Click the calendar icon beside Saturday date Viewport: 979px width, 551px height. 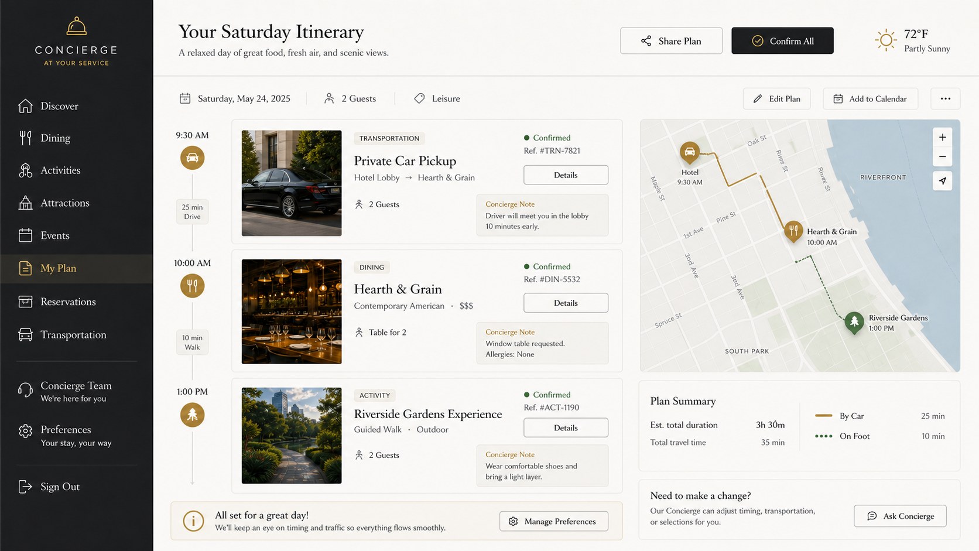pyautogui.click(x=185, y=98)
